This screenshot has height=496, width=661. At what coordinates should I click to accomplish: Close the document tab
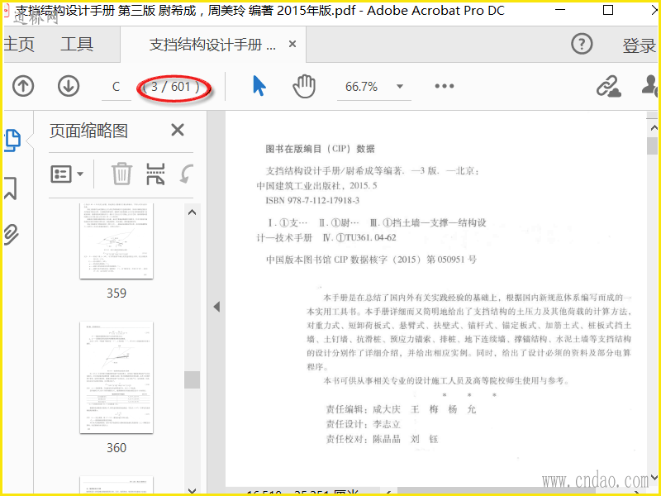click(292, 44)
